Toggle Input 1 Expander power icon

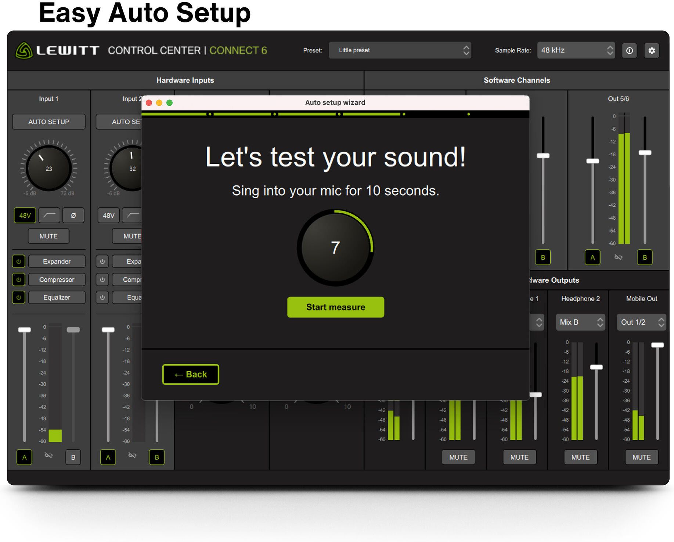(x=19, y=261)
